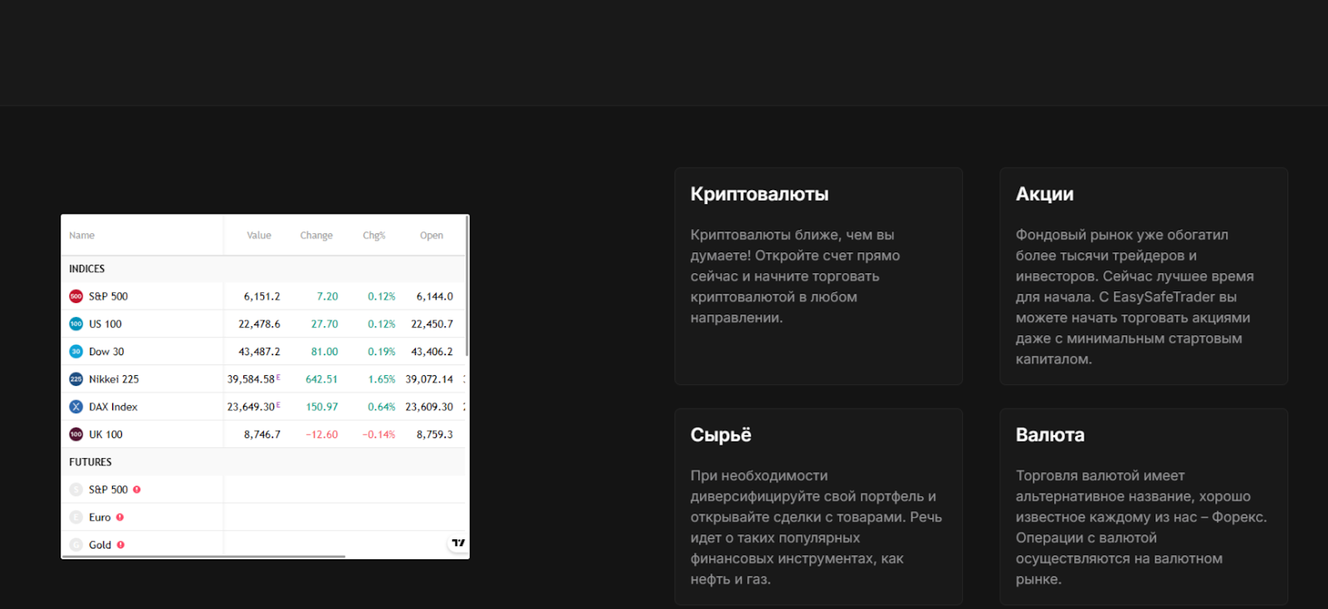
Task: Click the Dow 30 logo icon
Action: pos(76,352)
